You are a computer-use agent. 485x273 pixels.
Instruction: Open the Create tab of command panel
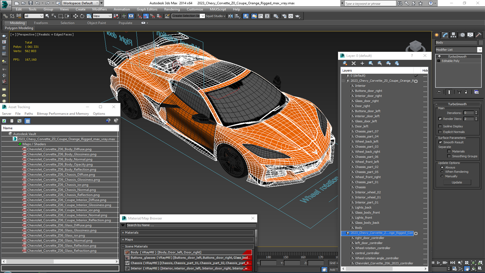click(437, 35)
